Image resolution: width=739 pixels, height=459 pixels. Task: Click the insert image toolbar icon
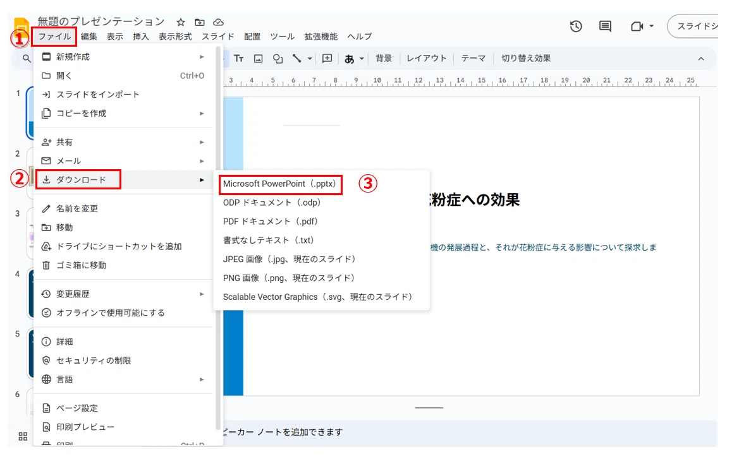(259, 58)
